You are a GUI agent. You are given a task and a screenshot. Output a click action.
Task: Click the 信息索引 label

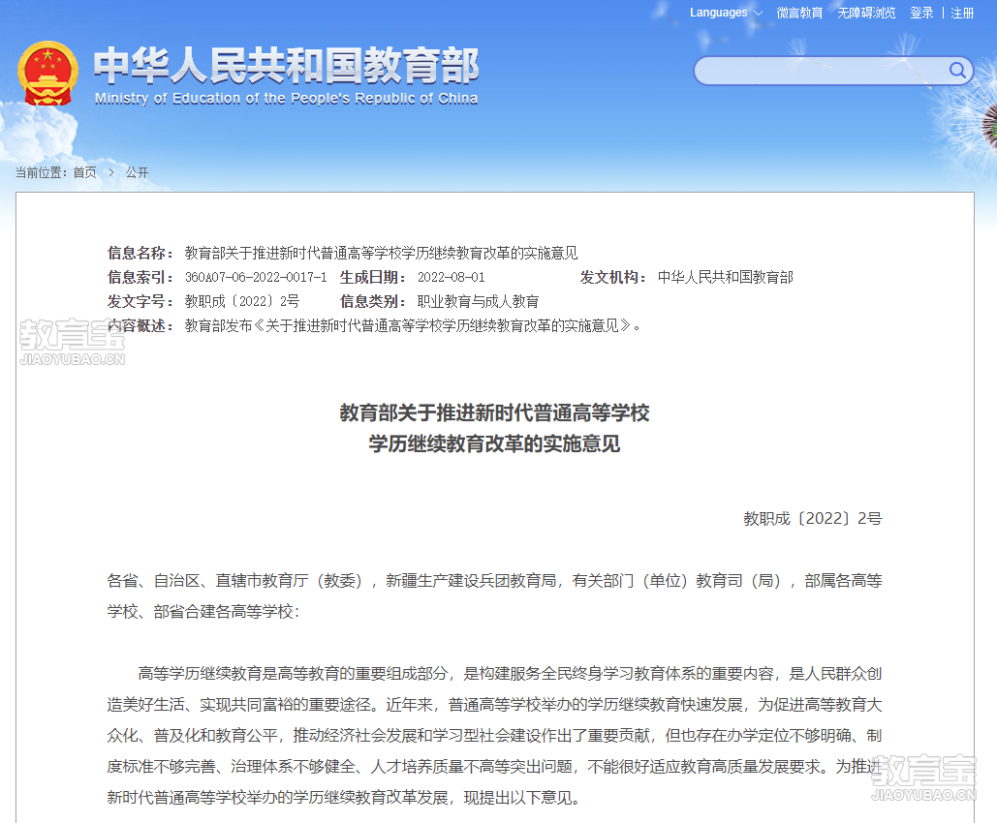pyautogui.click(x=140, y=277)
